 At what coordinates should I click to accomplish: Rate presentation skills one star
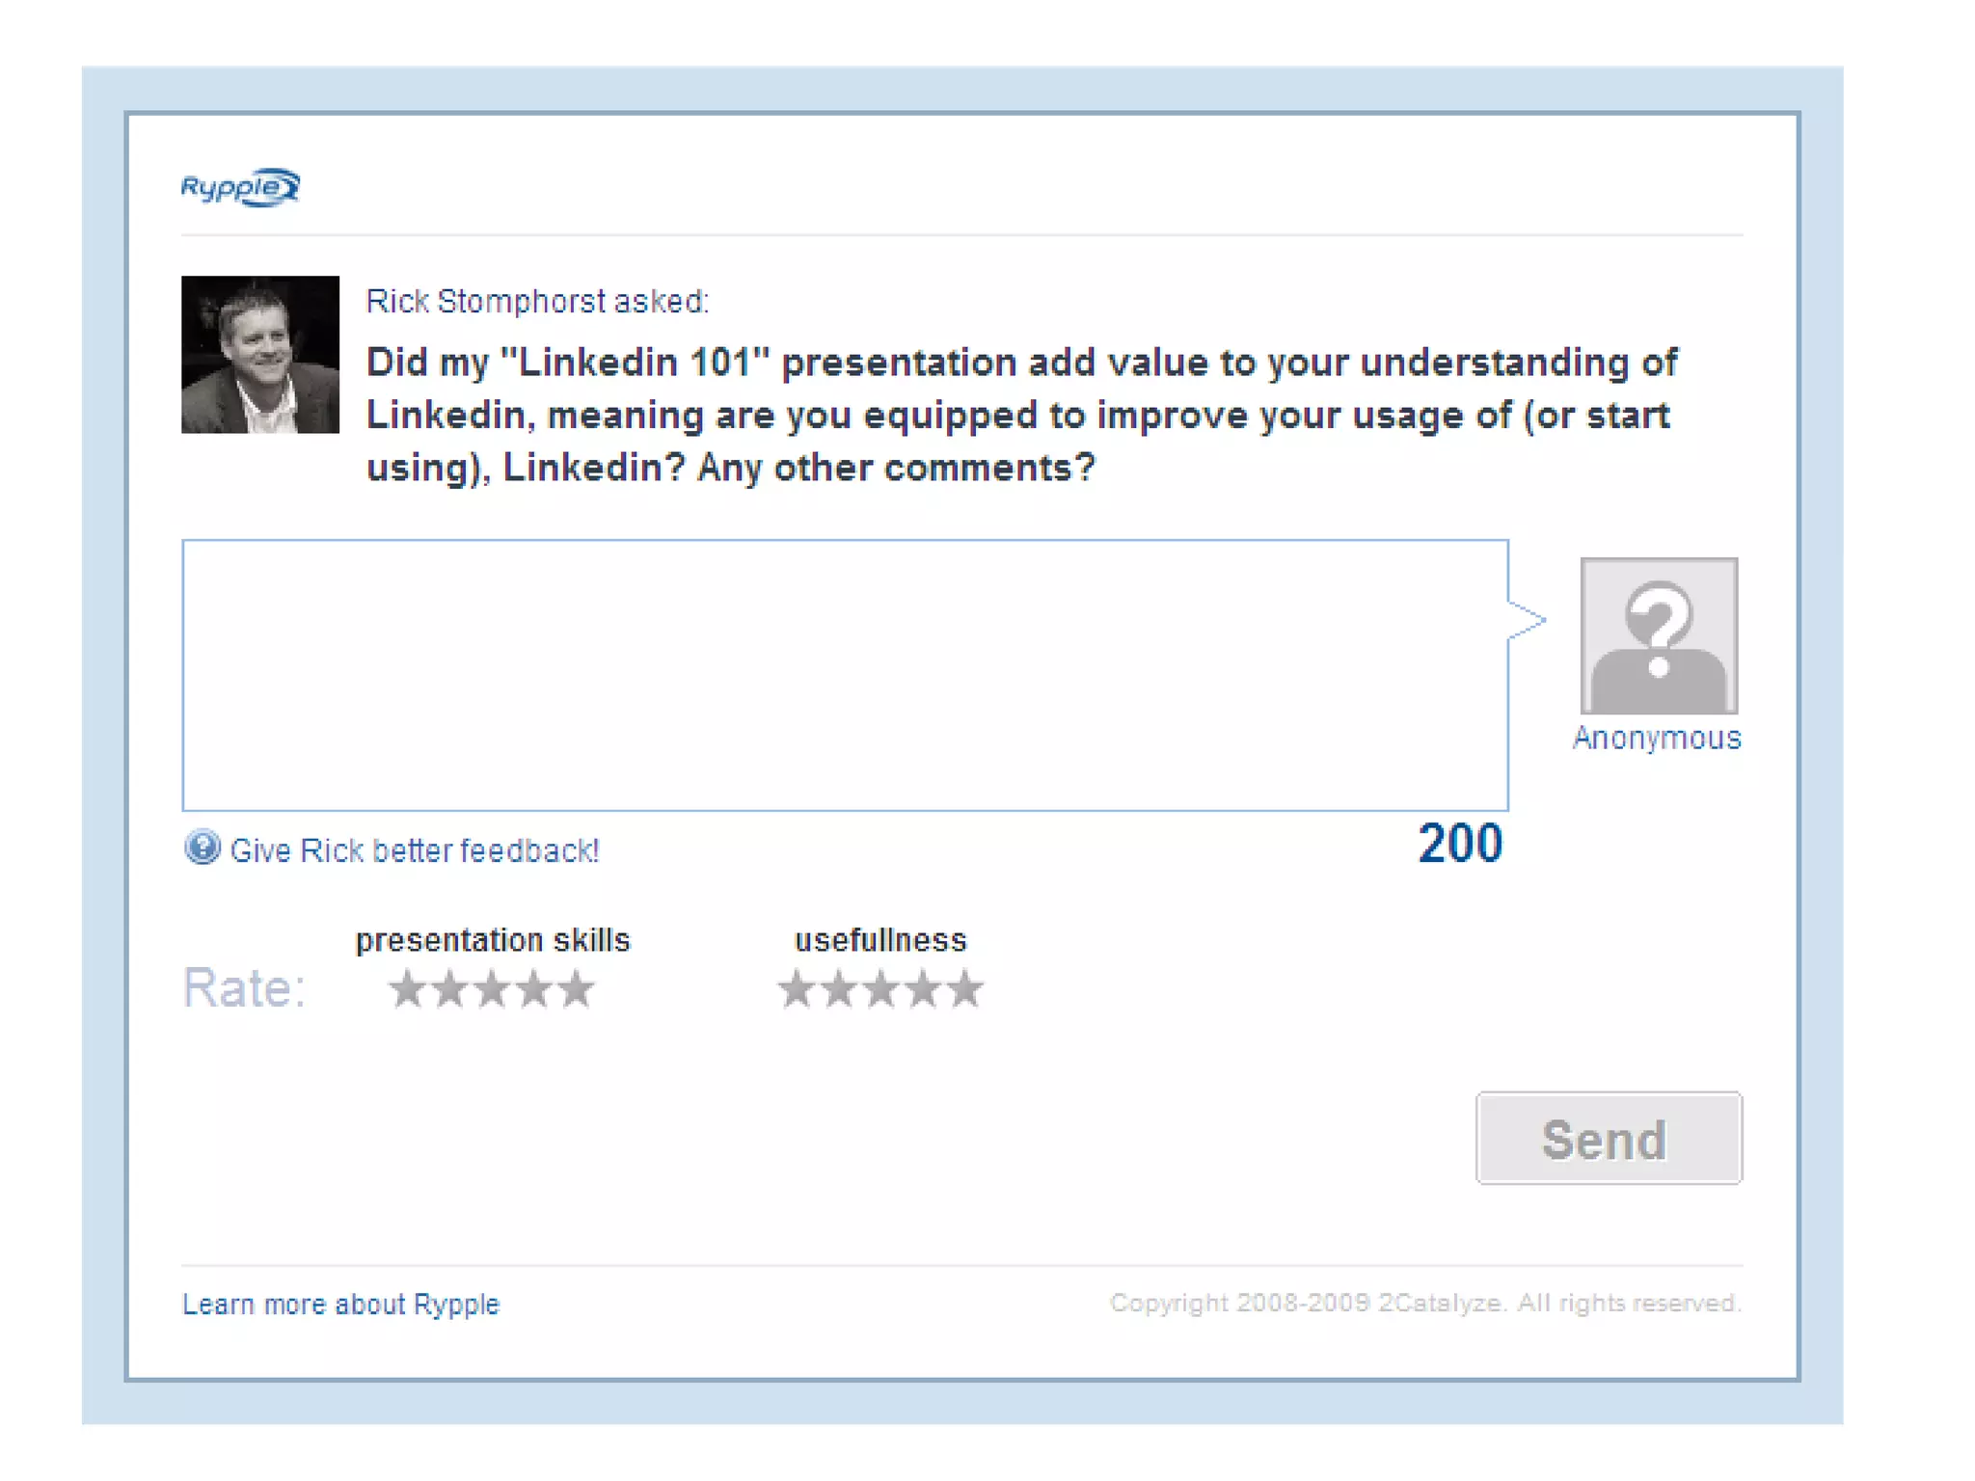coord(407,989)
